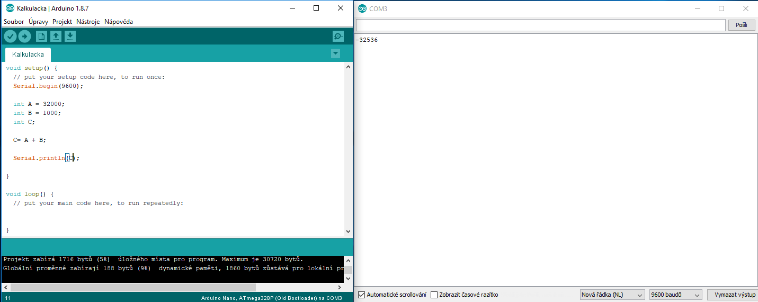Click the line number 11 in status bar
The image size is (758, 302).
7,298
